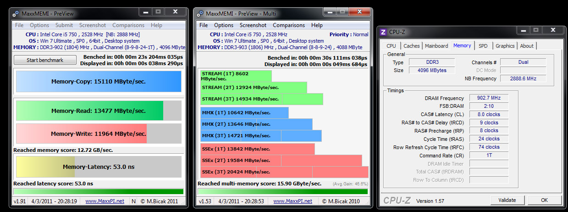Click the Priority Normal setting text
This screenshot has width=568, height=212.
click(349, 34)
